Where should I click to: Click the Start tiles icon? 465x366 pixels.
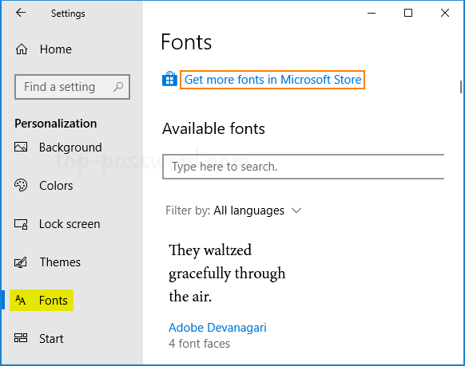21,338
